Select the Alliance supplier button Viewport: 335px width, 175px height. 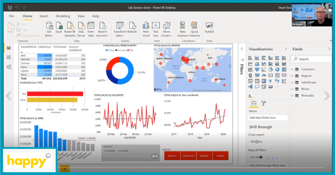click(172, 156)
